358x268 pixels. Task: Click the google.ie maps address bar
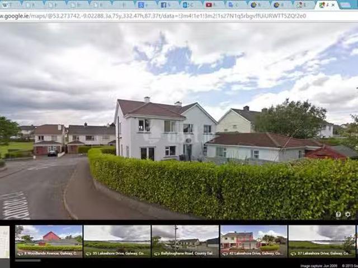tap(179, 16)
